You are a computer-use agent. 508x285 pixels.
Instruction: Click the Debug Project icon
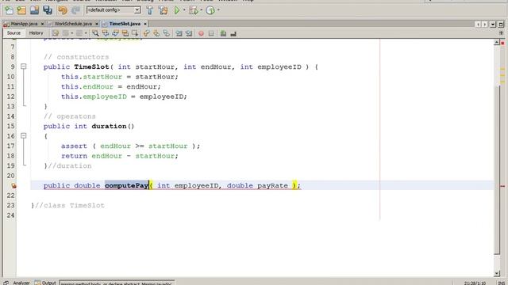193,10
